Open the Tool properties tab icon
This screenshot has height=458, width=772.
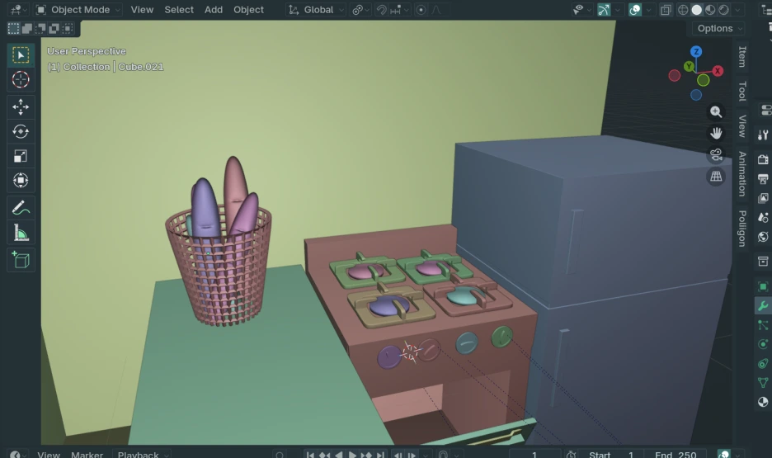point(763,135)
